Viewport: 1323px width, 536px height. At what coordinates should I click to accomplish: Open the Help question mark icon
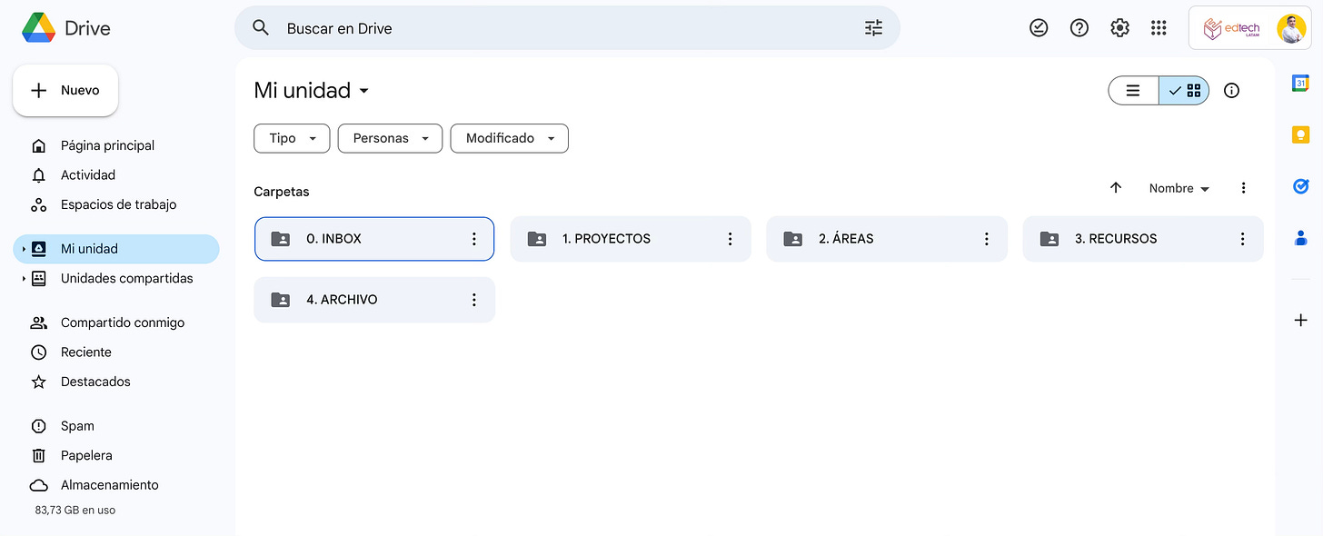click(x=1079, y=28)
